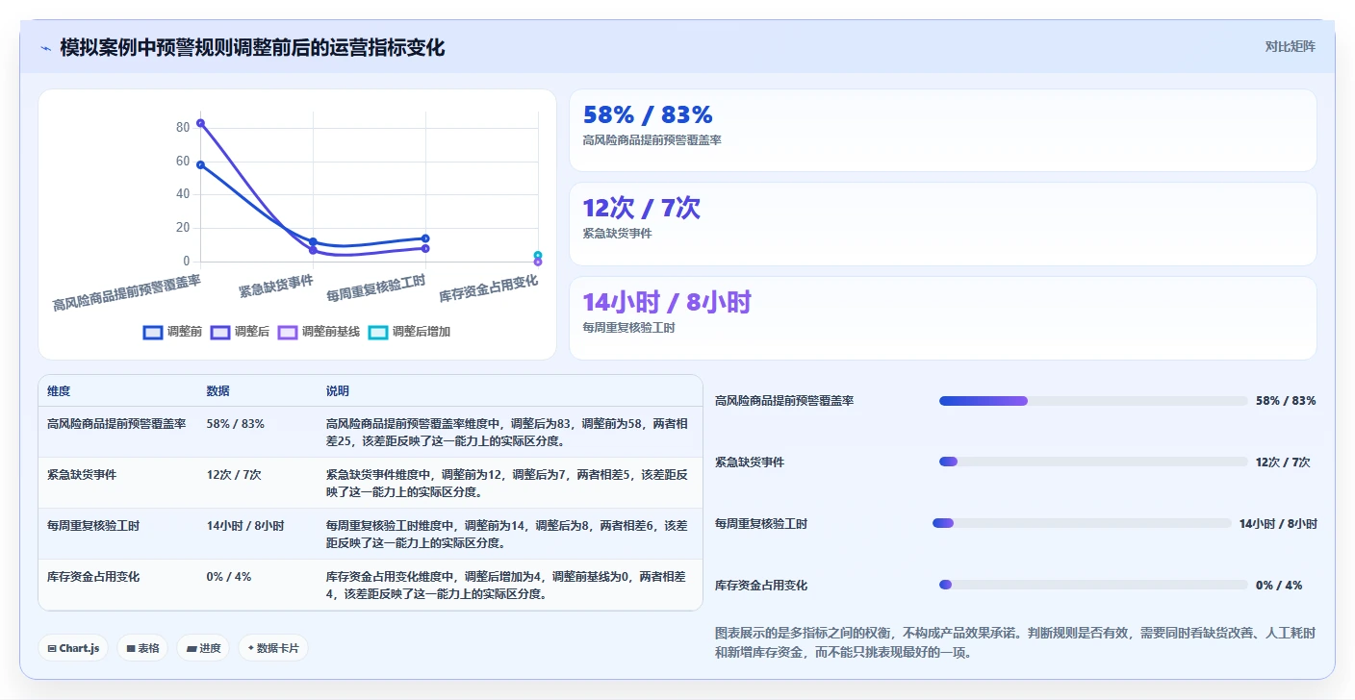
Task: Click the 12次 / 7次 stat card value
Action: pyautogui.click(x=641, y=208)
